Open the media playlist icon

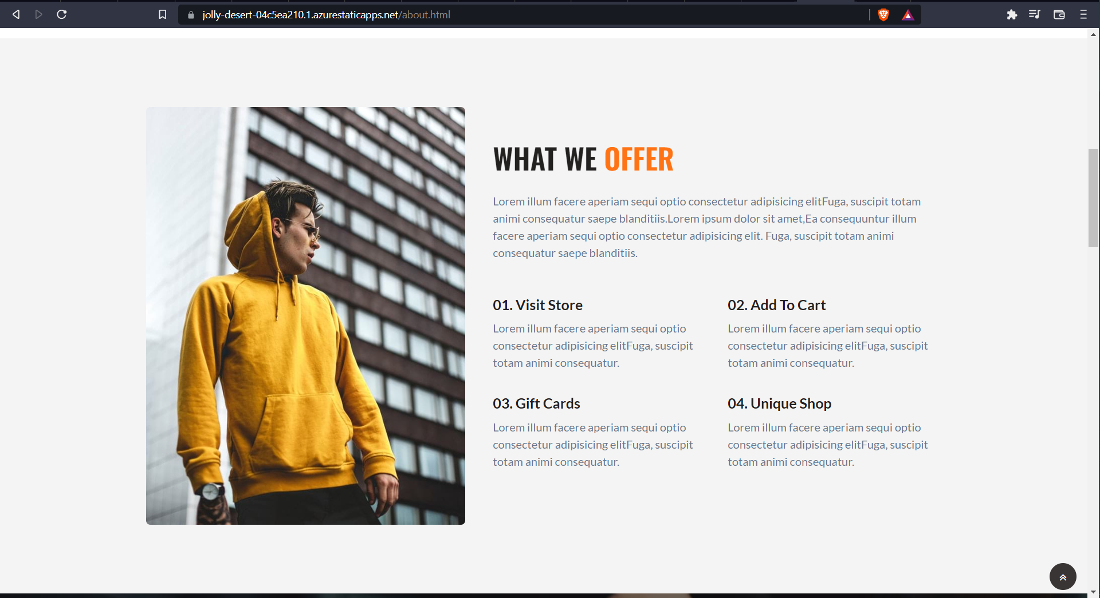(x=1035, y=14)
